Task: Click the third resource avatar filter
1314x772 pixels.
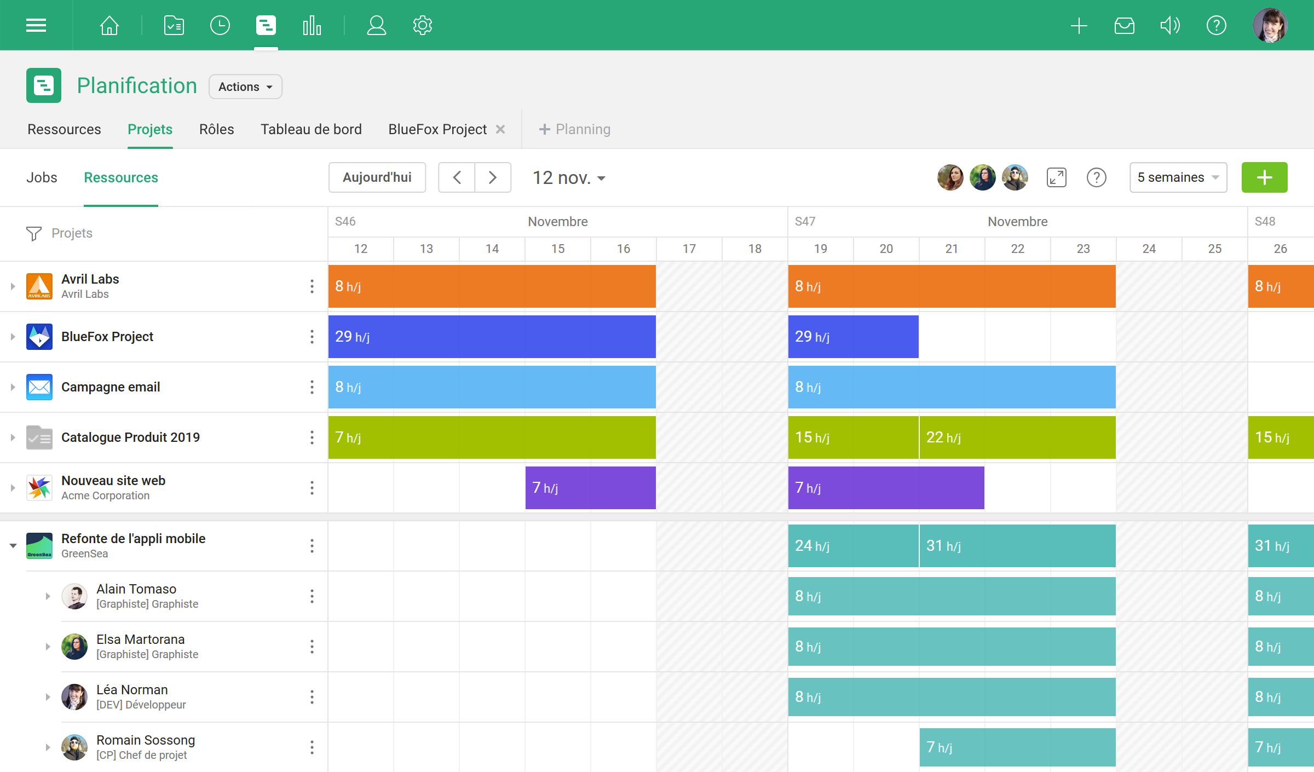Action: [1015, 177]
